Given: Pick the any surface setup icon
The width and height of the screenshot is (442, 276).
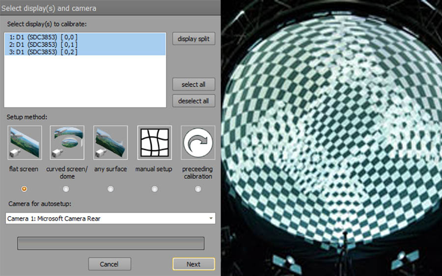Looking at the screenshot, I should (110, 143).
